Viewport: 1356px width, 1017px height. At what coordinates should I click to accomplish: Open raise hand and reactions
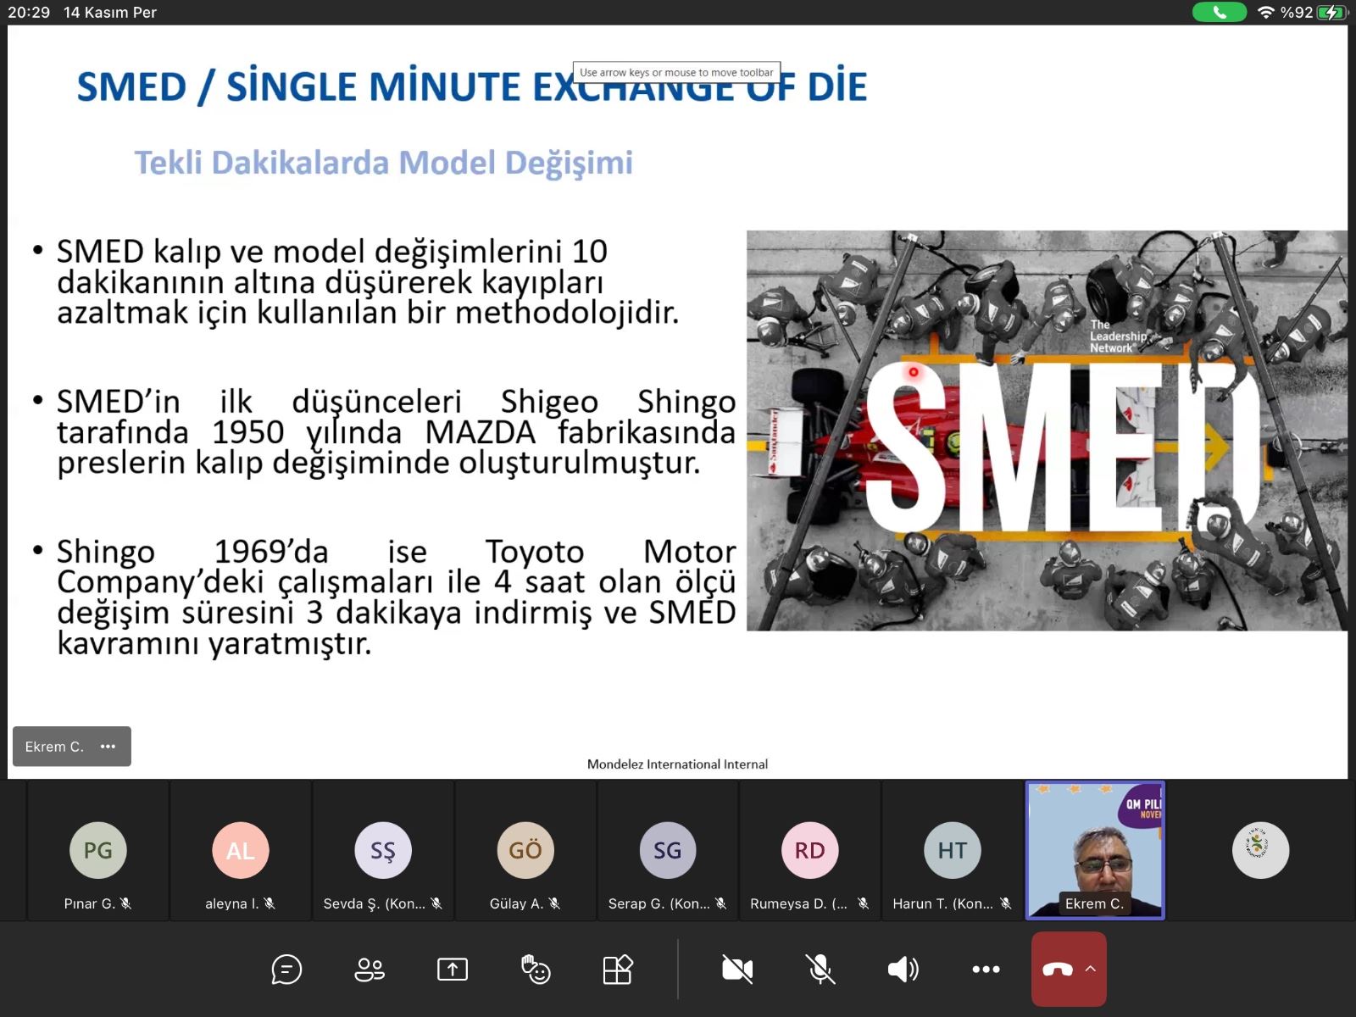point(536,969)
